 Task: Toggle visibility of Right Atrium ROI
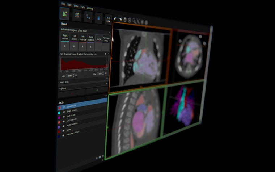[x=64, y=112]
